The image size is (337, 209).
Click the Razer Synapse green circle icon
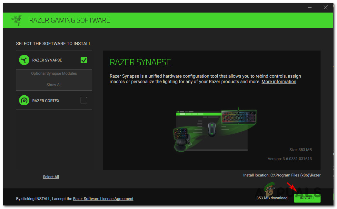click(x=24, y=60)
